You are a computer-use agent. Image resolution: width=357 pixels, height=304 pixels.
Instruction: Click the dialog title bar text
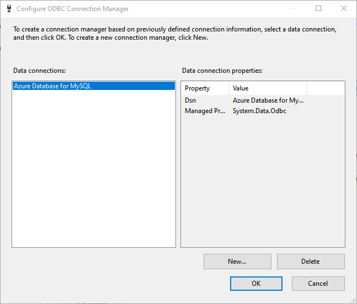coord(73,9)
